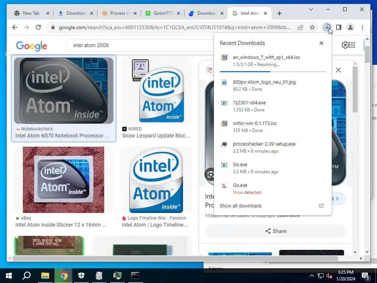Open eBay Intel Atom sticker image
The width and height of the screenshot is (377, 283).
(64, 180)
